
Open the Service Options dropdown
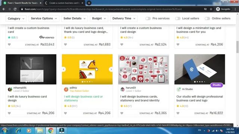[x=44, y=19]
